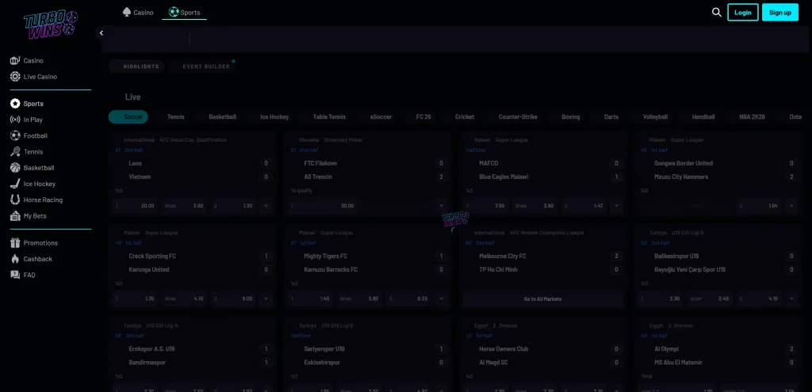
Task: Click the Casino slot icon in sidebar
Action: (15, 60)
